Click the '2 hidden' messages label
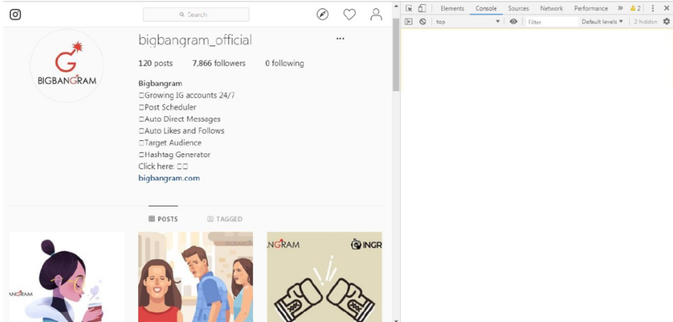The image size is (673, 322). [x=645, y=21]
